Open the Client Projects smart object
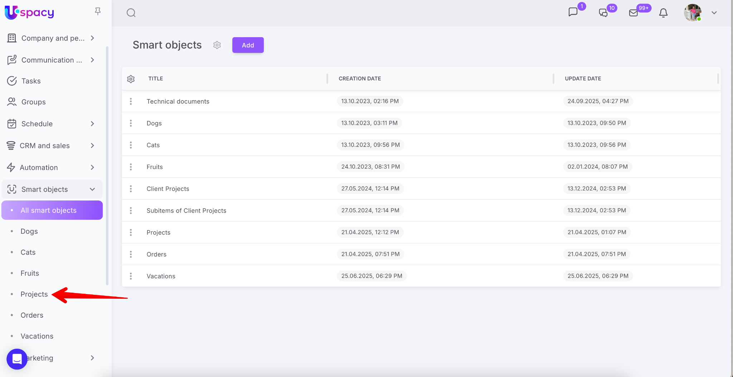 pos(168,189)
